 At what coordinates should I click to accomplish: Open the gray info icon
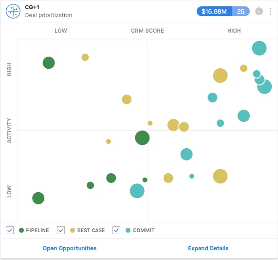tap(259, 11)
